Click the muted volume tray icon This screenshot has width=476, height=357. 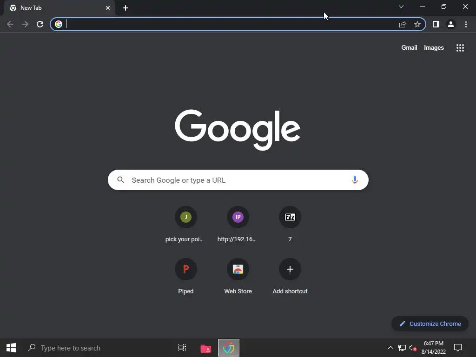pyautogui.click(x=413, y=348)
